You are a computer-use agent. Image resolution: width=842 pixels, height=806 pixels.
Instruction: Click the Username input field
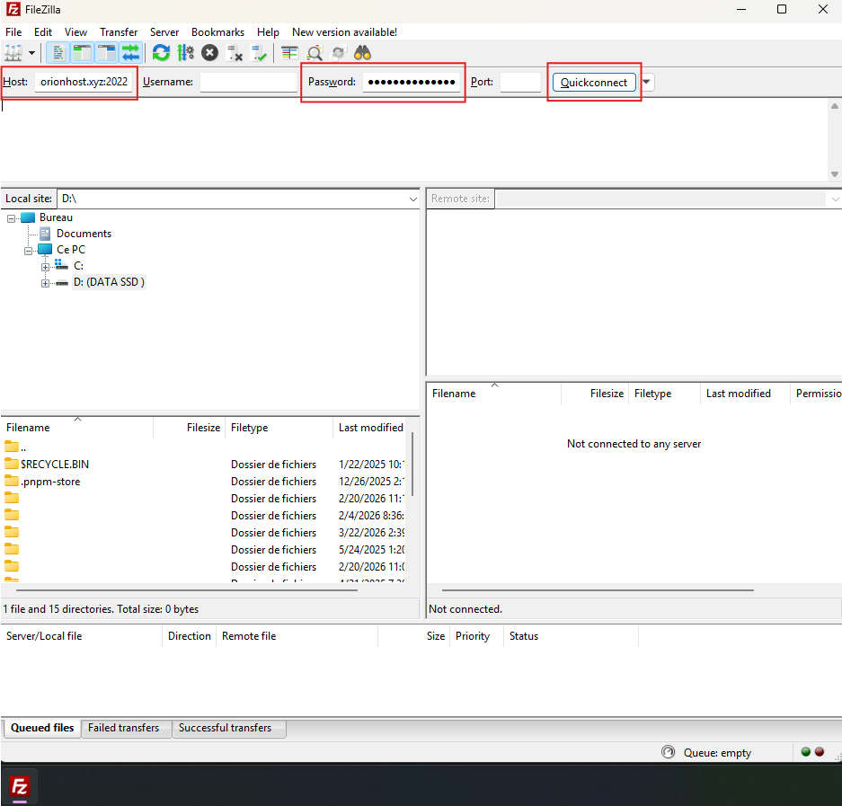(249, 82)
